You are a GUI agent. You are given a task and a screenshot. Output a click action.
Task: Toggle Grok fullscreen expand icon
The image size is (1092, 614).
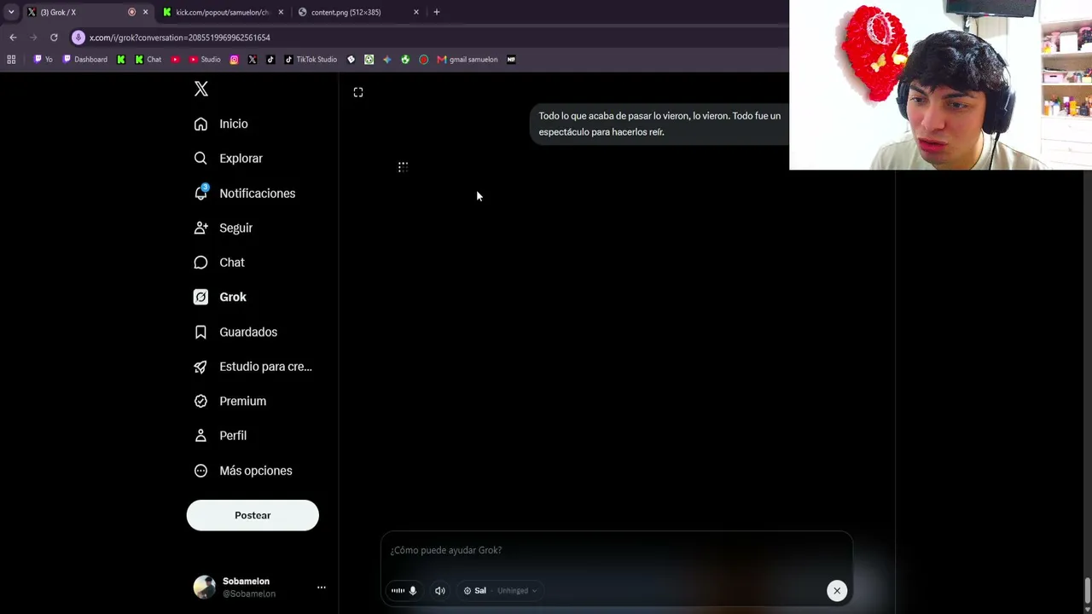pos(358,92)
